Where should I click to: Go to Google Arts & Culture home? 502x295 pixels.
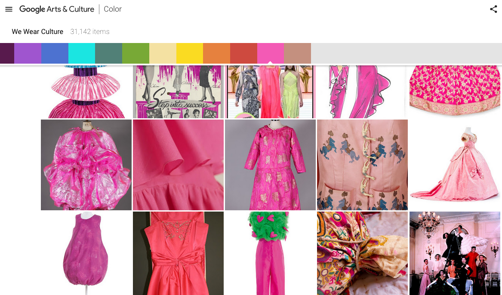(x=56, y=9)
